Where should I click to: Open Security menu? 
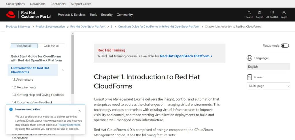(x=107, y=15)
